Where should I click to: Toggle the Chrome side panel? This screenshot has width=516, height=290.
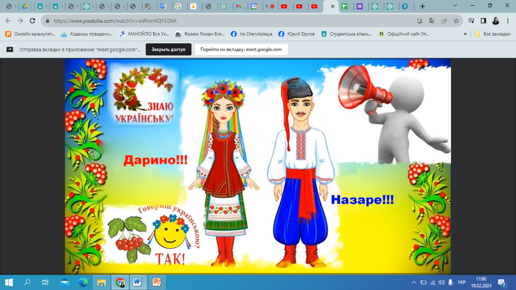tap(483, 21)
